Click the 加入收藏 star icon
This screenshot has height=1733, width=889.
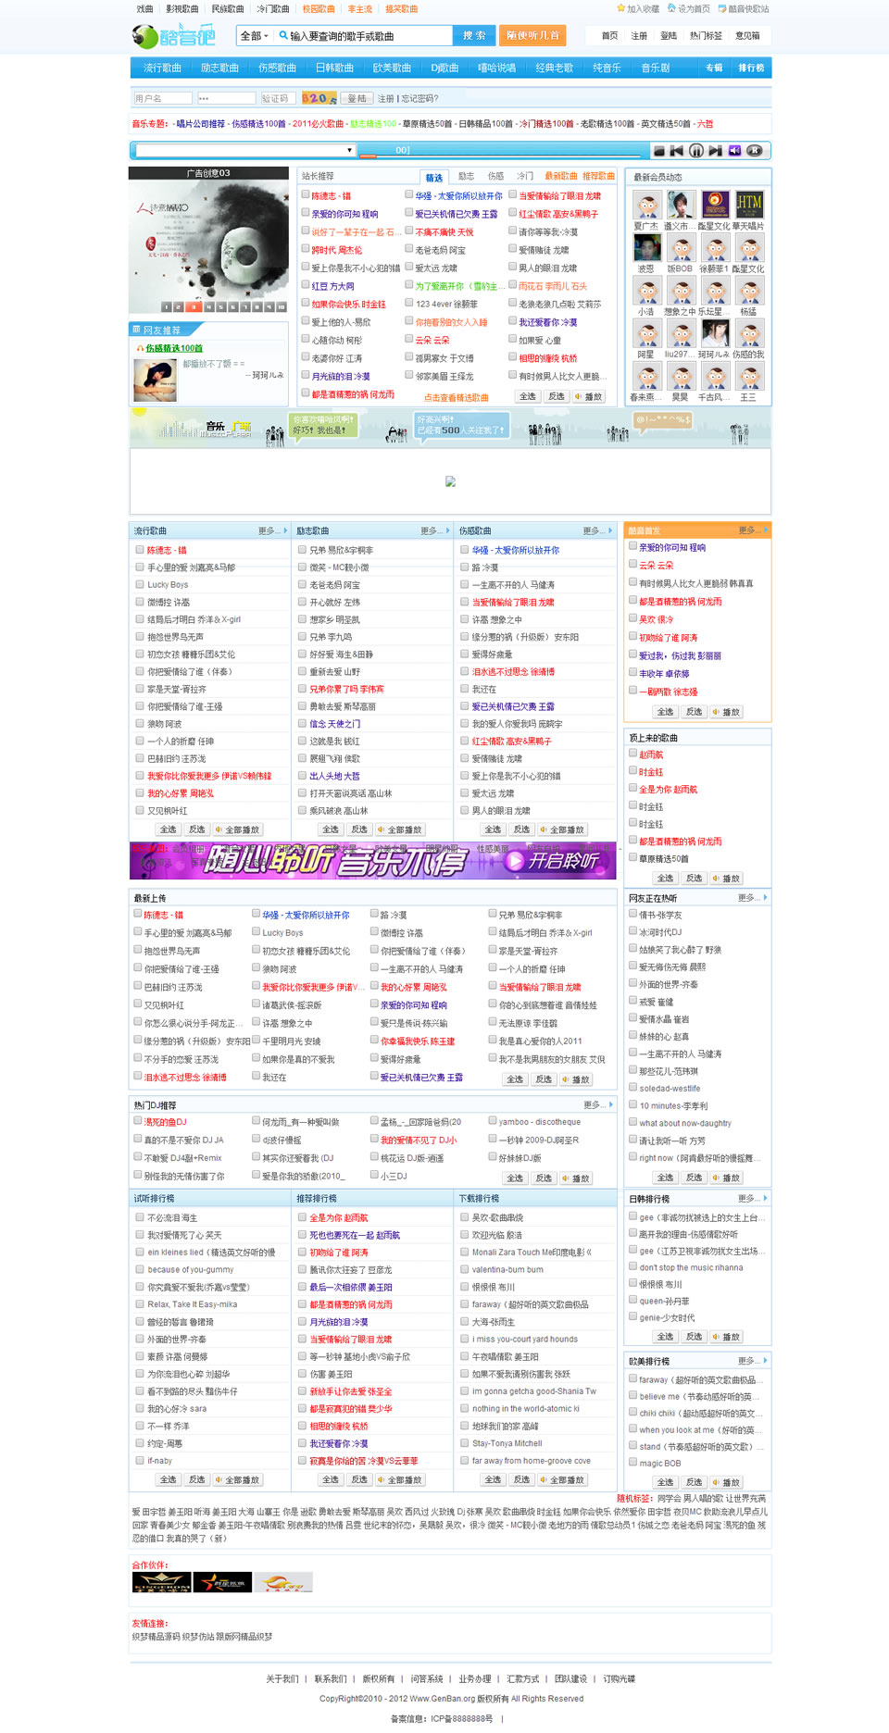621,8
